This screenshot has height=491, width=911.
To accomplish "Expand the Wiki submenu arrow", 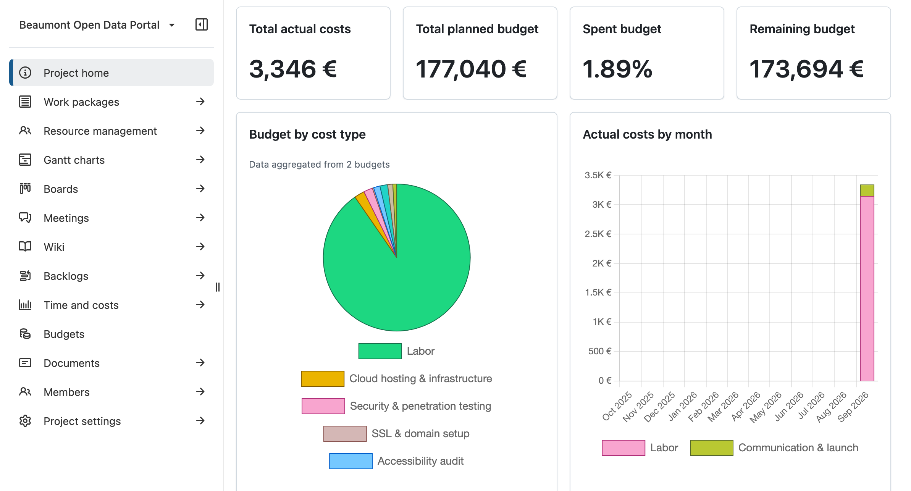I will pos(200,247).
